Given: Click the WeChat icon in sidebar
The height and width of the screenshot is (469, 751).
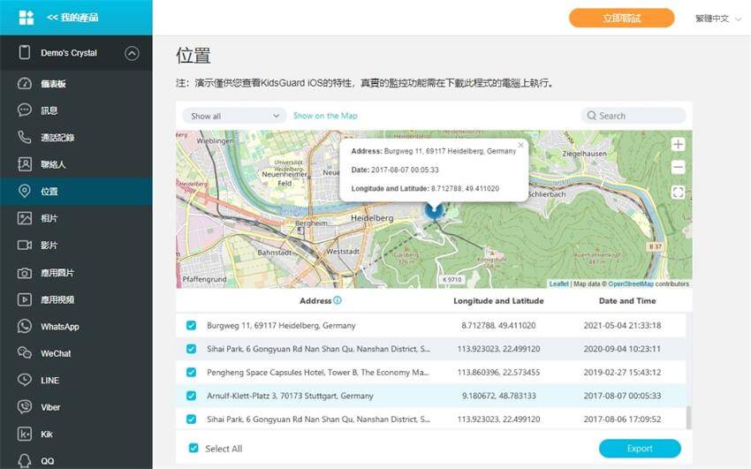Looking at the screenshot, I should pyautogui.click(x=25, y=353).
